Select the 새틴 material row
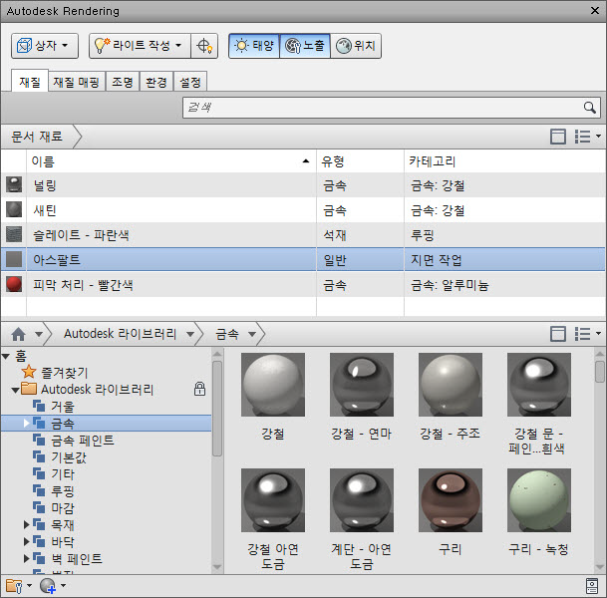Screen dimensions: 607x598 coord(303,210)
